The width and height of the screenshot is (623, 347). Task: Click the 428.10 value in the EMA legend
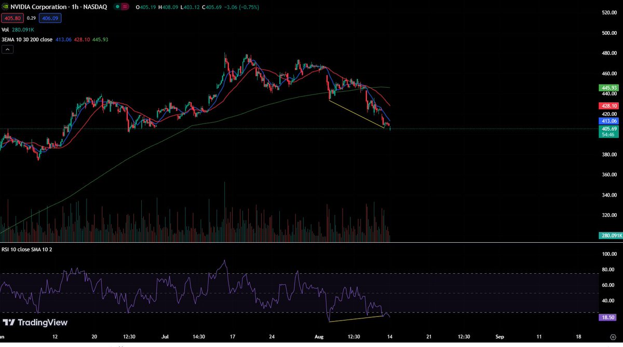pos(82,39)
